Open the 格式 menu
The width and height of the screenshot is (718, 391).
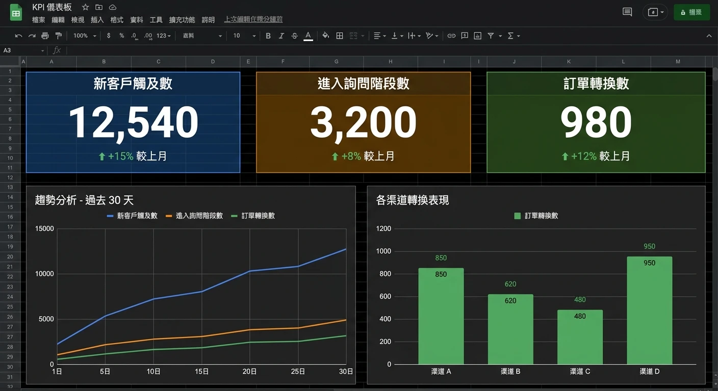(117, 20)
